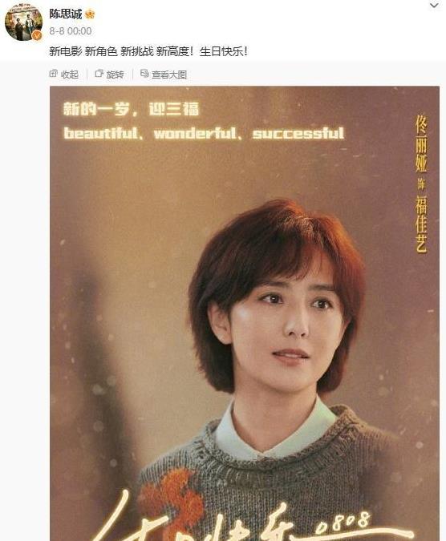Click post text 新电影 新角色 新挑战
The width and height of the screenshot is (446, 541).
102,52
